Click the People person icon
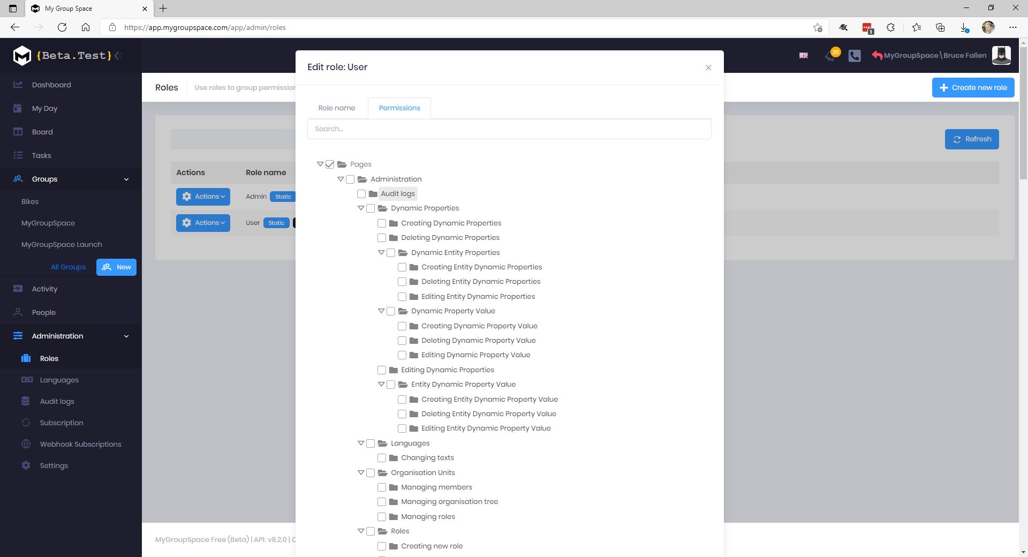The image size is (1028, 557). tap(18, 312)
